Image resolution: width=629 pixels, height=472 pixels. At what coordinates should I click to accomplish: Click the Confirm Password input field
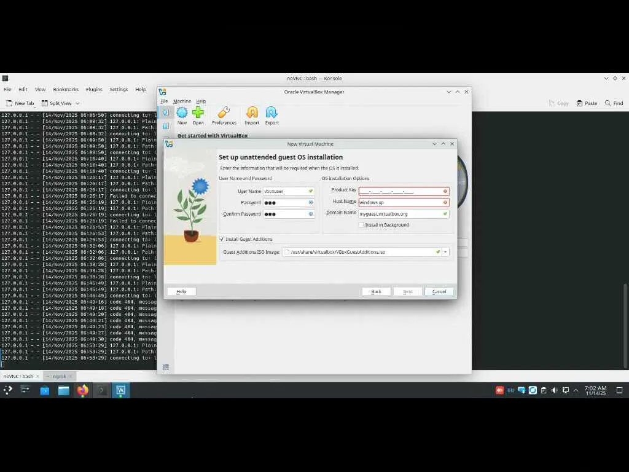(x=289, y=214)
